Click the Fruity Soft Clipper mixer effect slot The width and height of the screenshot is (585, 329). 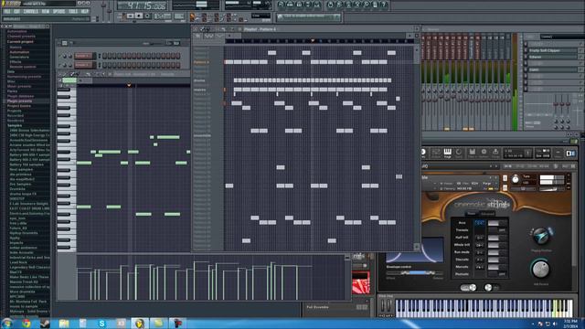(x=552, y=50)
